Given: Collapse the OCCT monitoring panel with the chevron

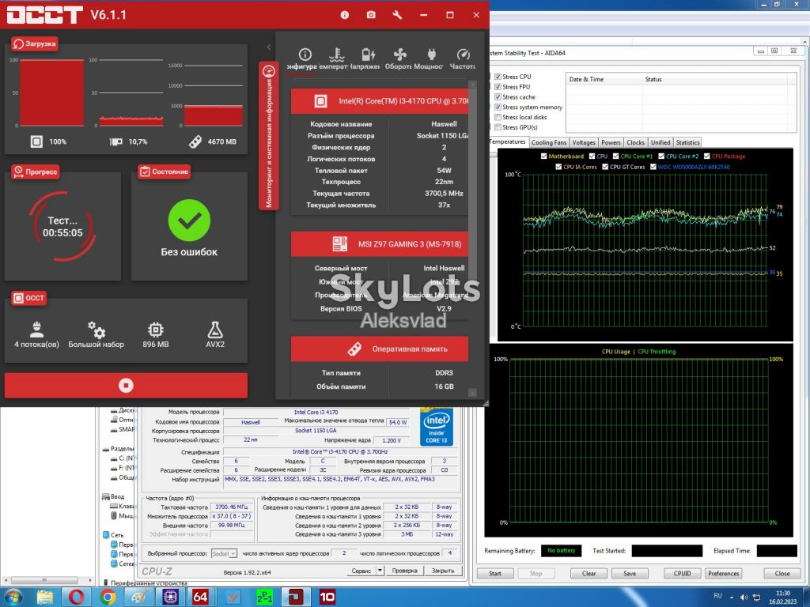Looking at the screenshot, I should click(269, 47).
